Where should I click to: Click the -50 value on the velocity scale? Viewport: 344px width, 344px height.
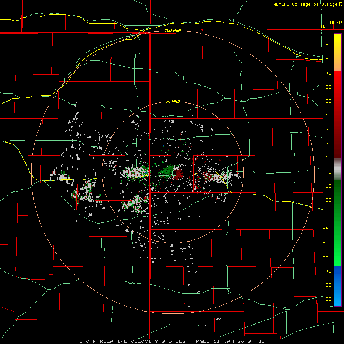coord(327,243)
